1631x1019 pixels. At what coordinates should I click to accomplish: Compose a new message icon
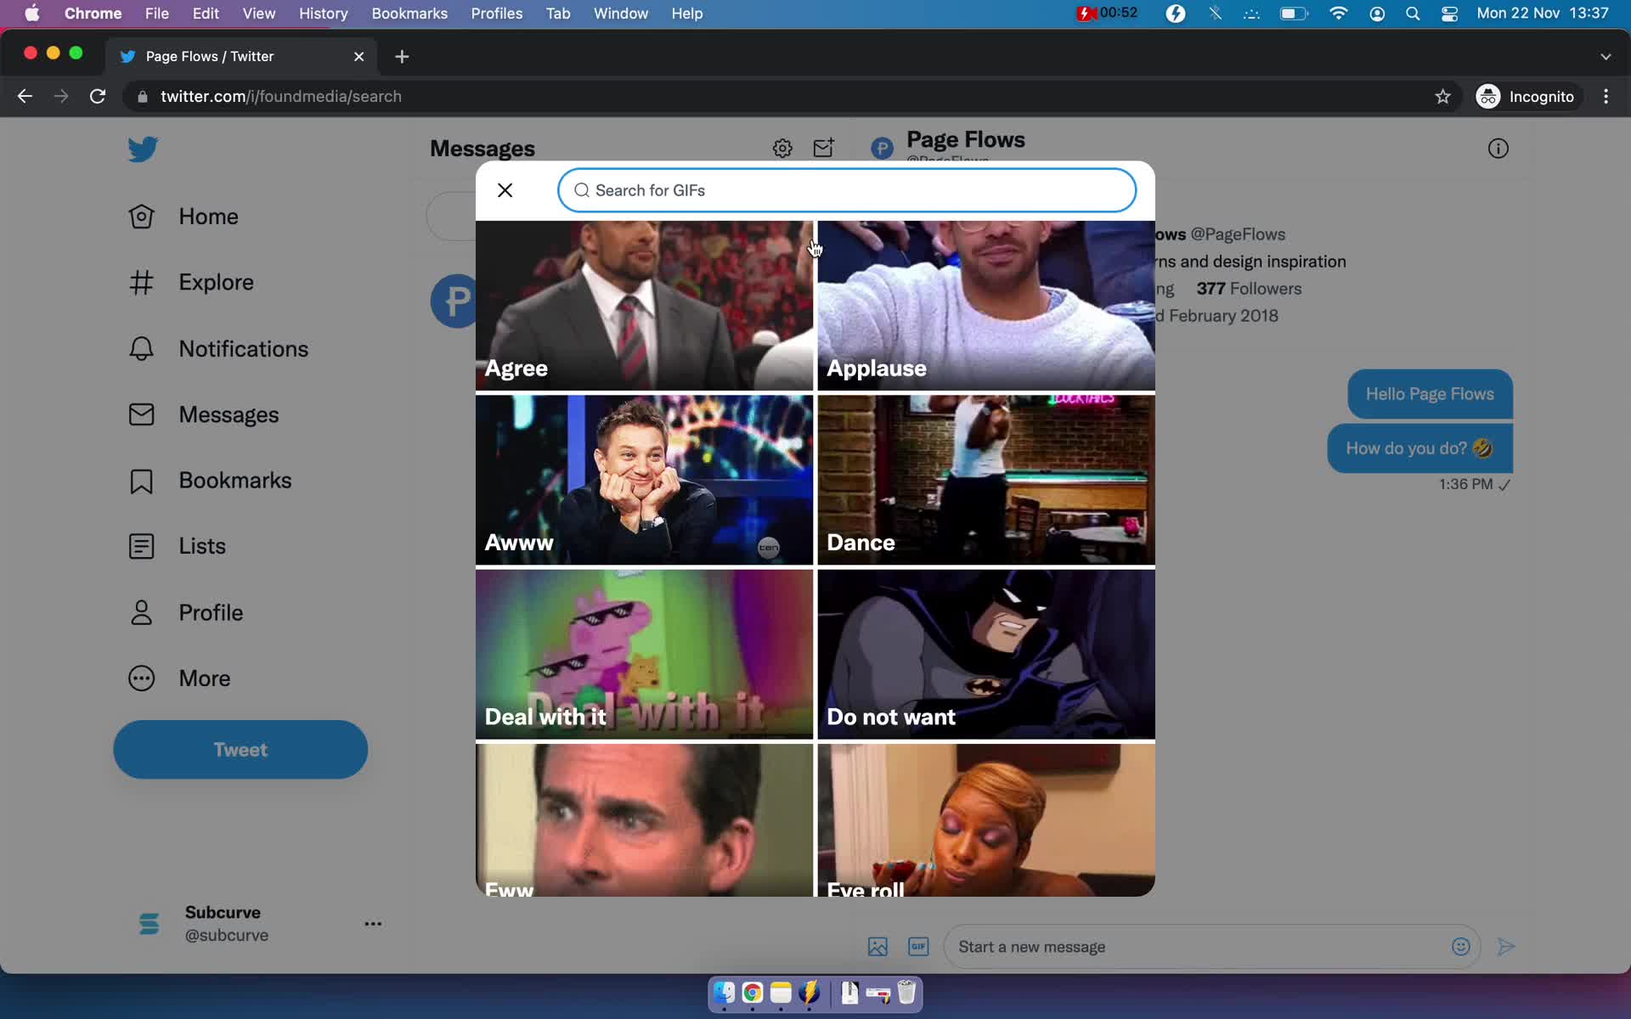(823, 149)
